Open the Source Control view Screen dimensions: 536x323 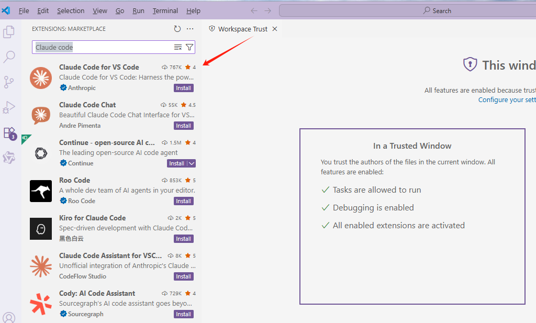click(9, 82)
